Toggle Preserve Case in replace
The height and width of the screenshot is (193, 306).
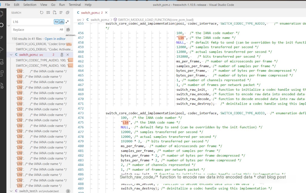61,30
